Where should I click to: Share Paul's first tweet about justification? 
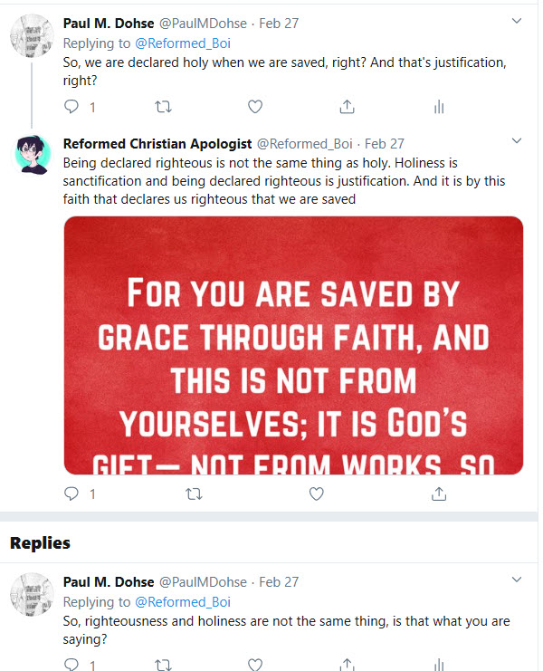(x=347, y=107)
